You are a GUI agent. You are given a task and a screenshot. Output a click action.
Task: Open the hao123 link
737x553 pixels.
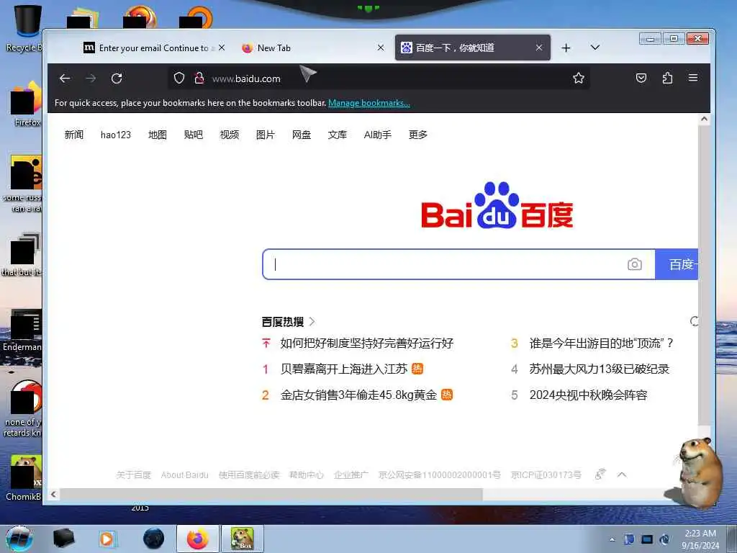tap(116, 135)
